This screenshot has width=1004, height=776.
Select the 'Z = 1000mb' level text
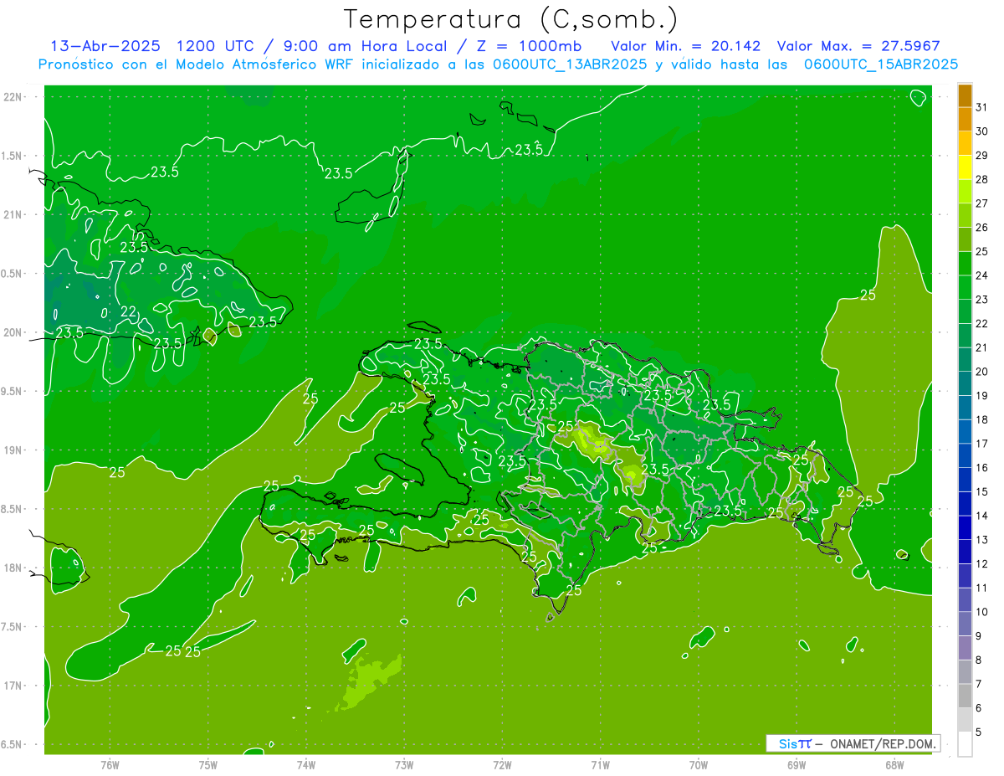click(x=527, y=46)
